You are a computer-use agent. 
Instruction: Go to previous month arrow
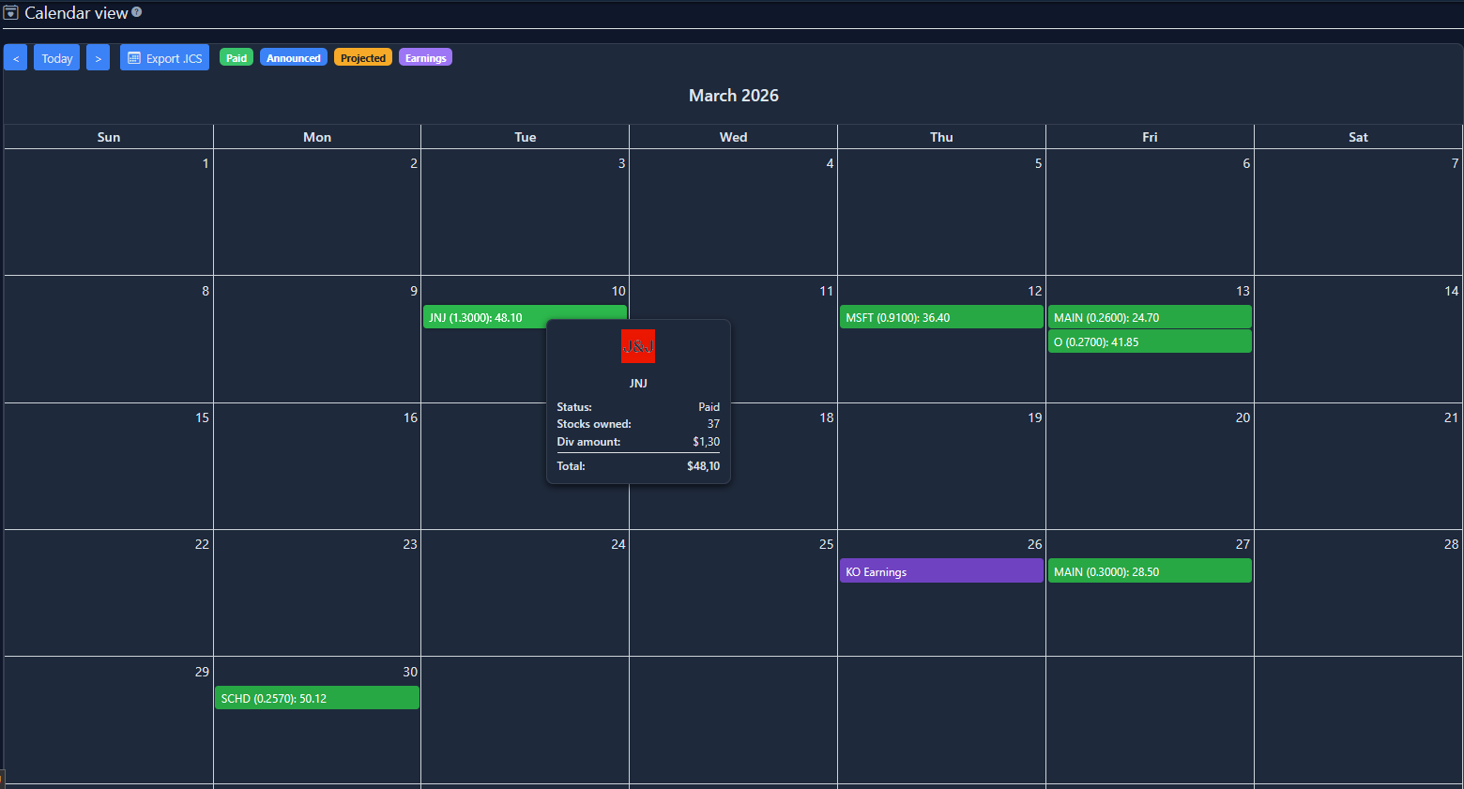click(16, 58)
